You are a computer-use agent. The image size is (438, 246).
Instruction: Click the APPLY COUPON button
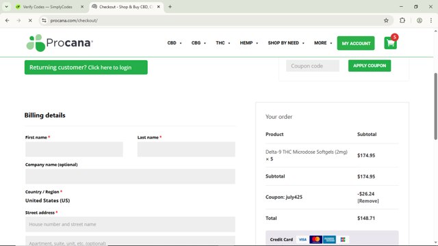click(370, 66)
